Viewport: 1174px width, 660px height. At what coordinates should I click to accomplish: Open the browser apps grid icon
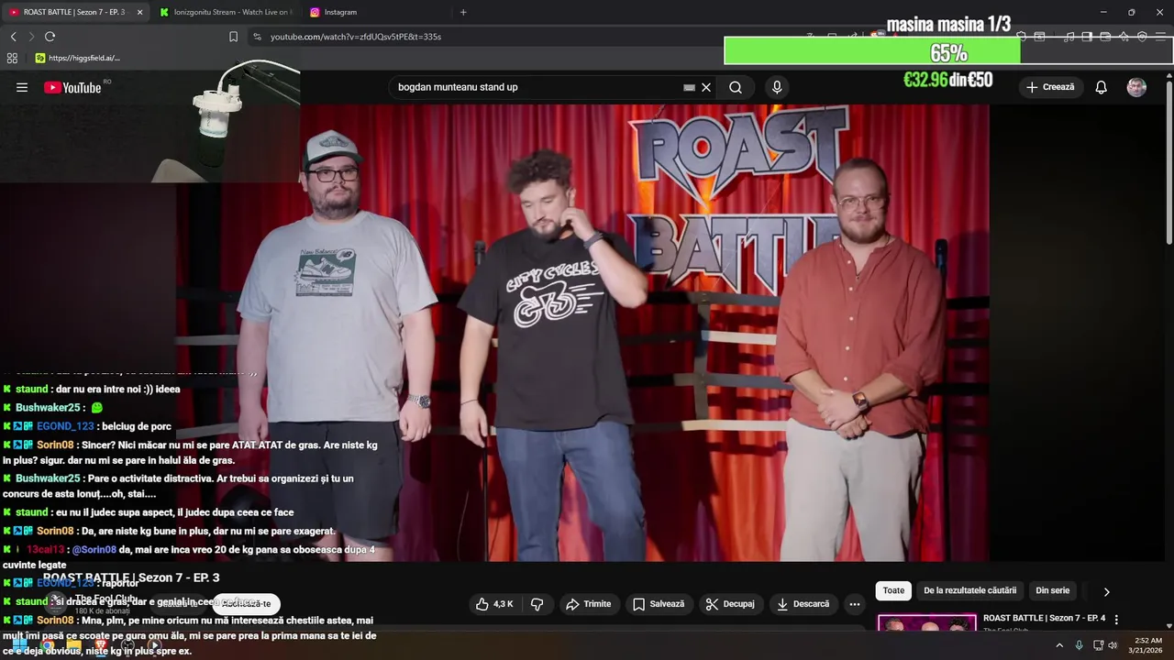[12, 58]
